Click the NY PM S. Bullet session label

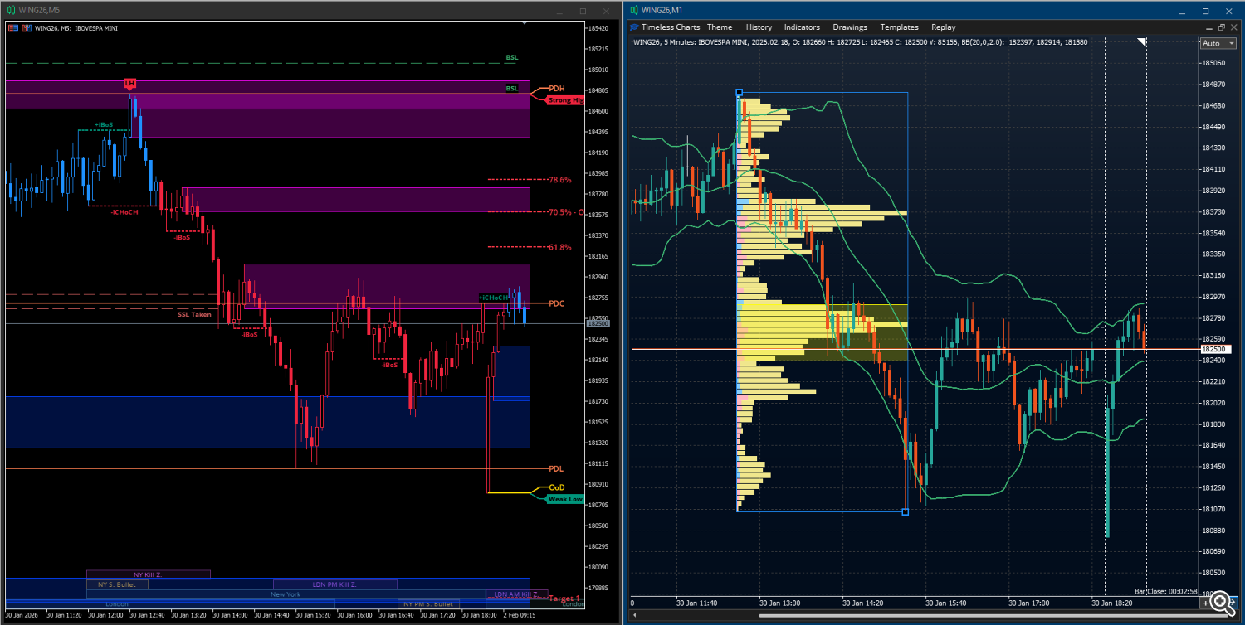pyautogui.click(x=428, y=604)
